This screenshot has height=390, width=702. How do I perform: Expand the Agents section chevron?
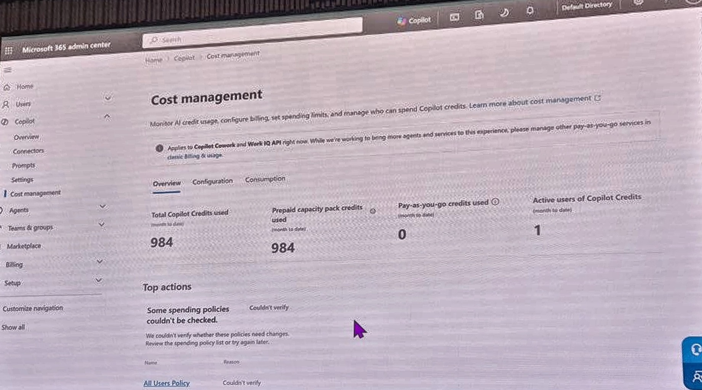coord(103,206)
